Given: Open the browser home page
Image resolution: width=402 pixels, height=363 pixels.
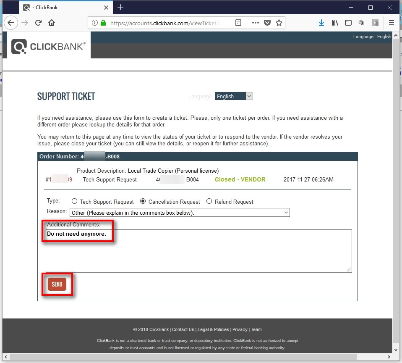Looking at the screenshot, I should point(52,23).
